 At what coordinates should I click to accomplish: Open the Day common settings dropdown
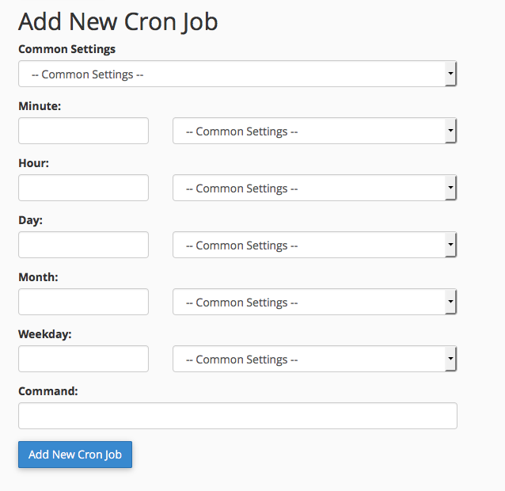coord(315,245)
